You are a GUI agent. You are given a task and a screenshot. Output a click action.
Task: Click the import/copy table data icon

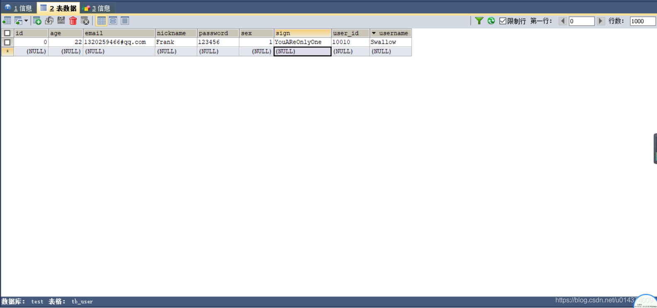18,21
